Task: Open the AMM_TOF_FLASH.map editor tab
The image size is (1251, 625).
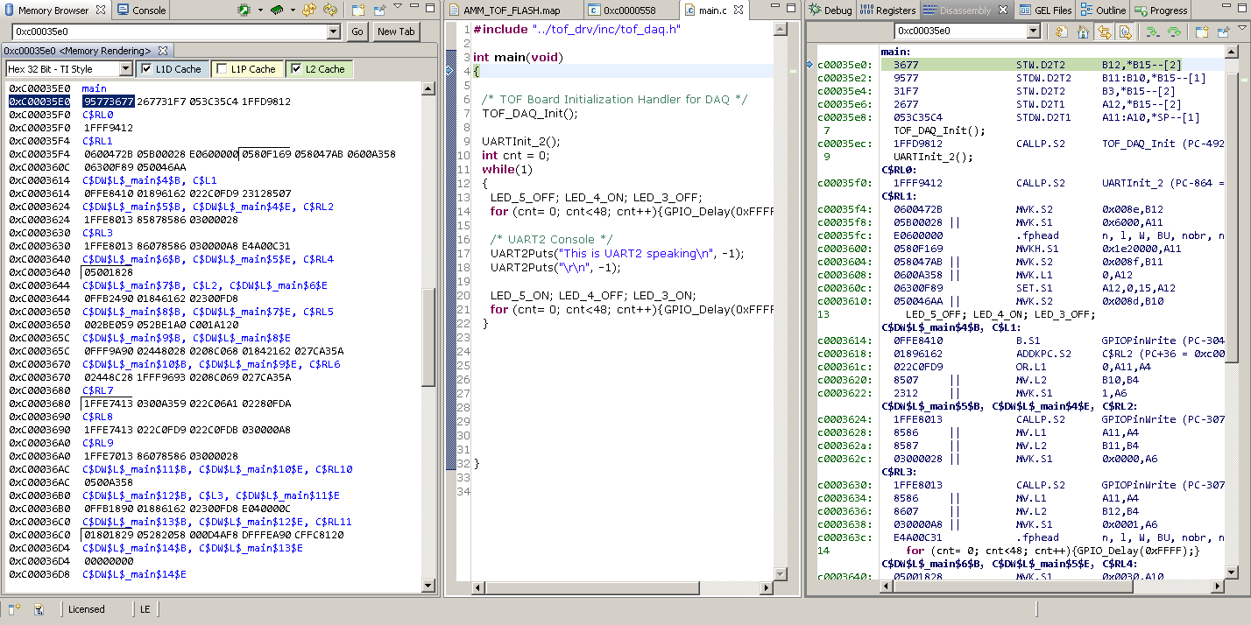Action: pyautogui.click(x=512, y=11)
